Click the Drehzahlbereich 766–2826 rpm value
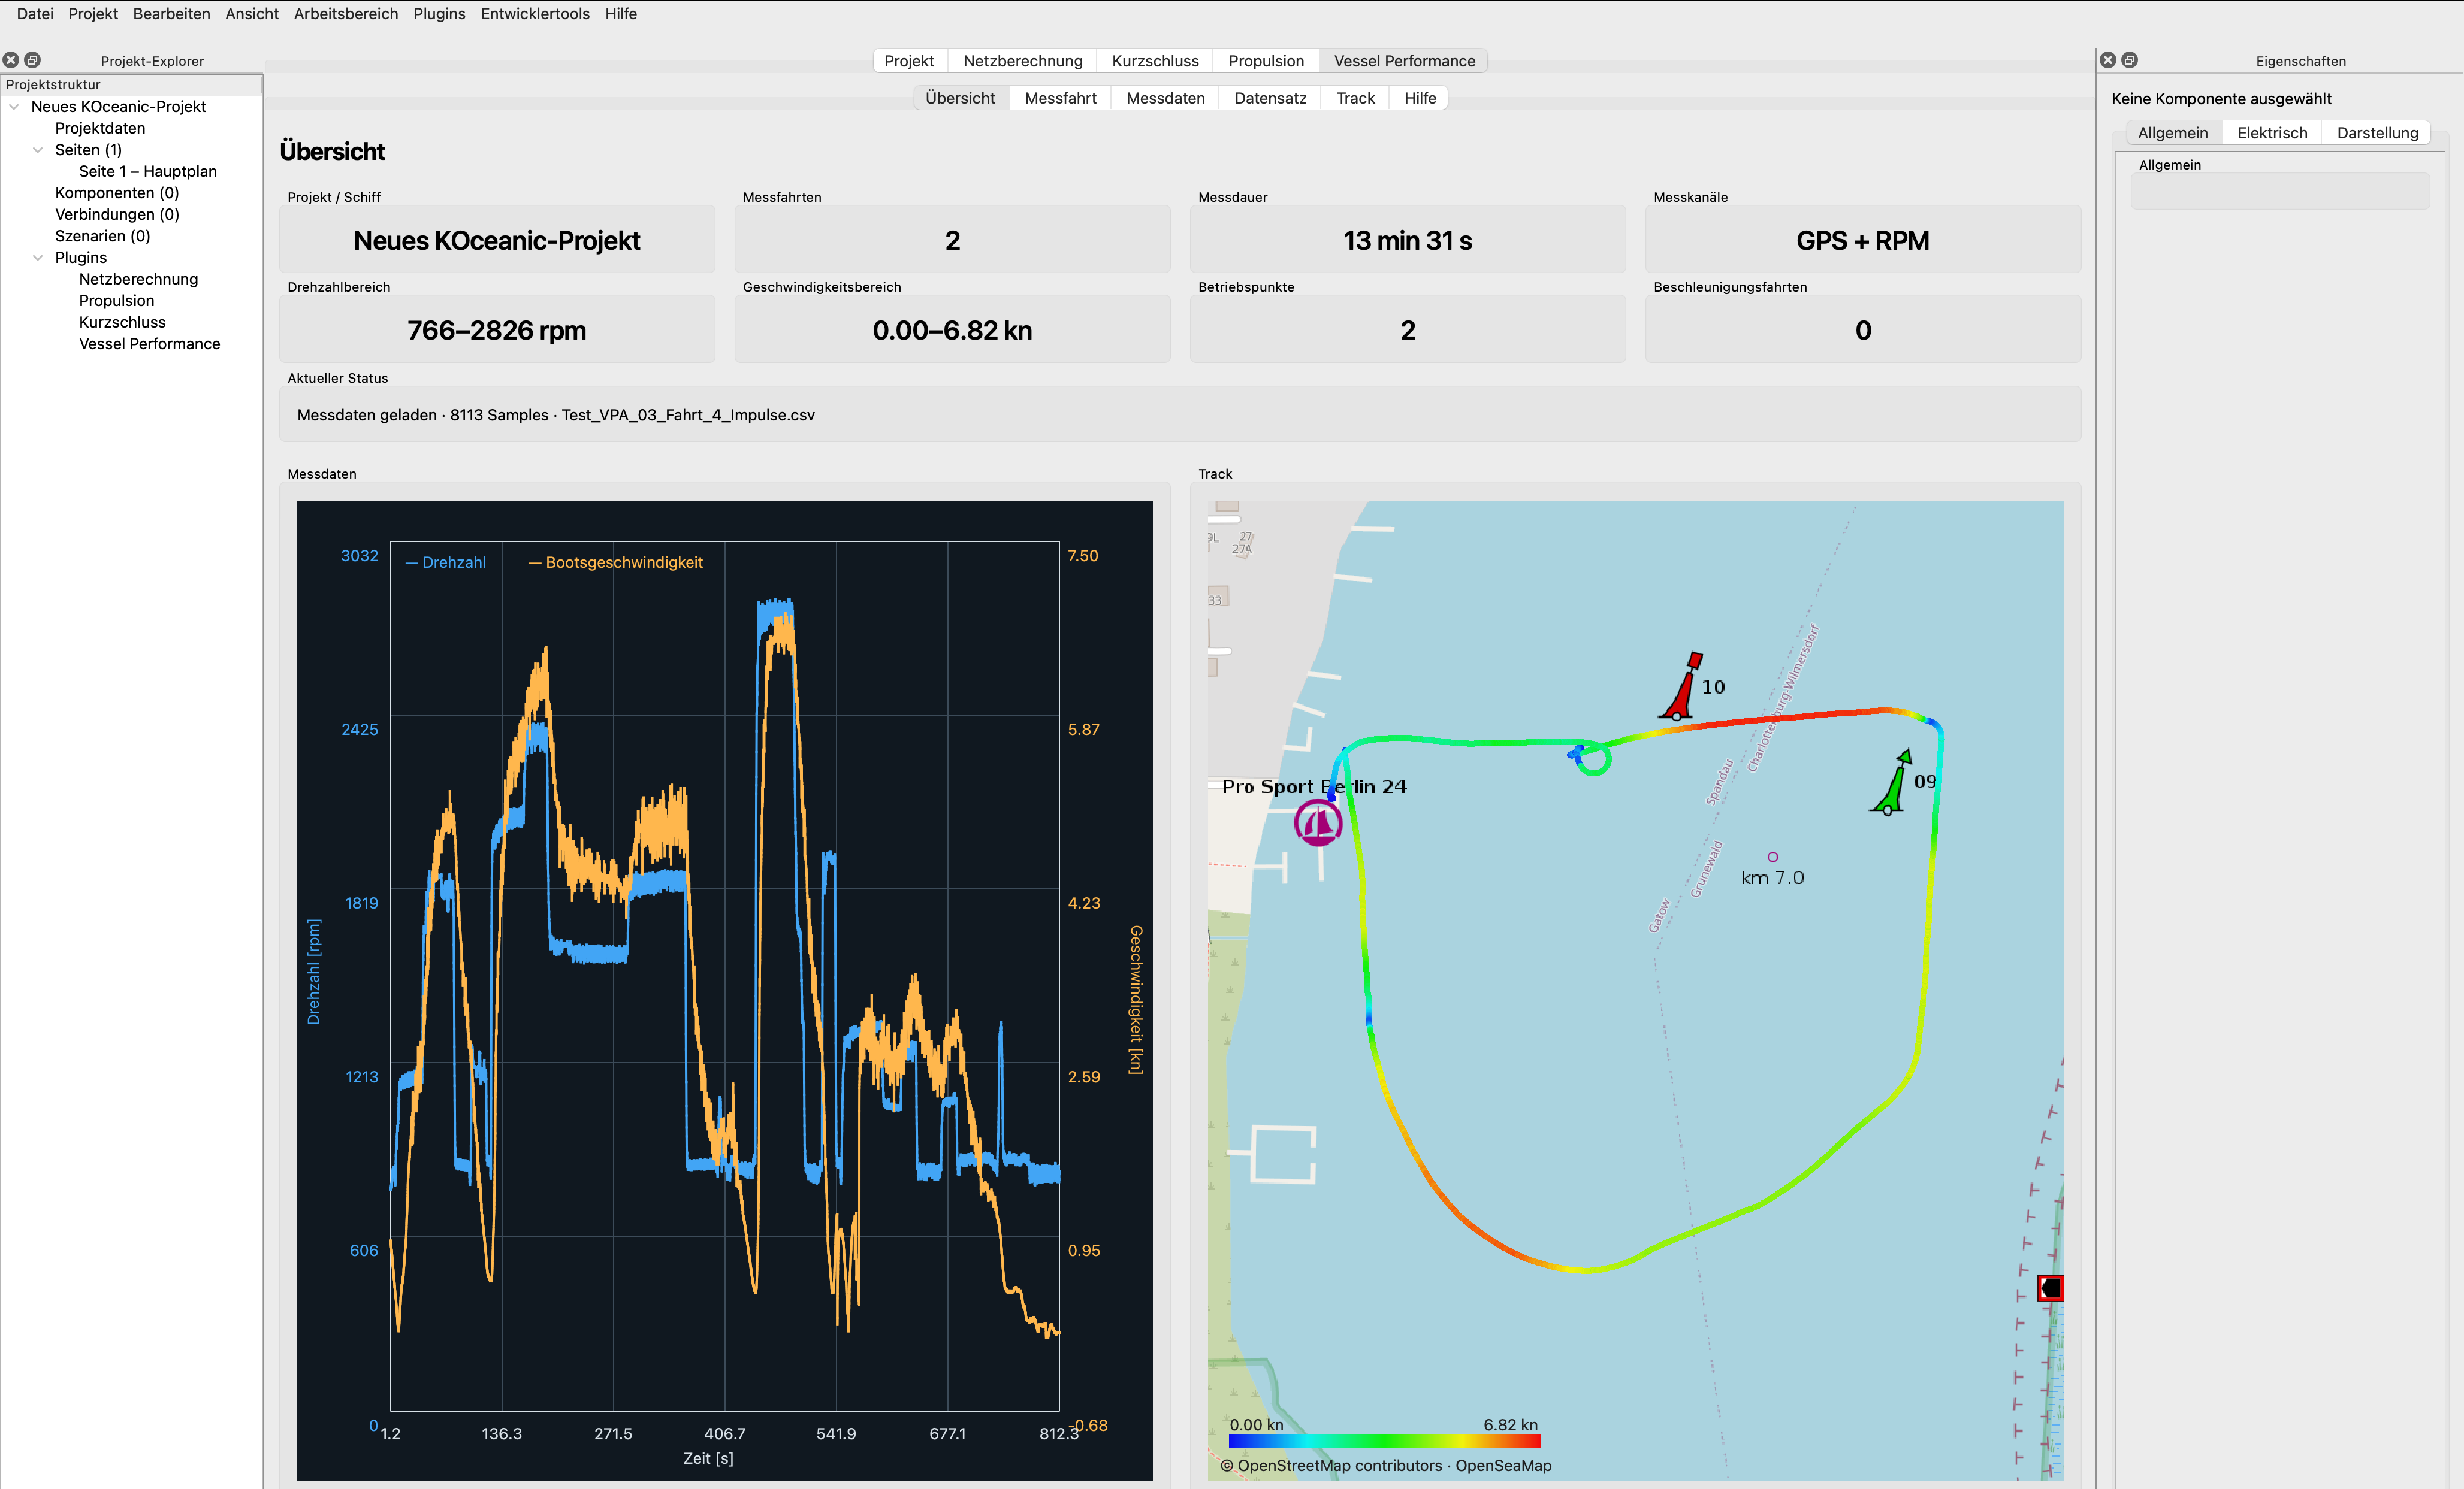The width and height of the screenshot is (2464, 1489). click(x=497, y=330)
